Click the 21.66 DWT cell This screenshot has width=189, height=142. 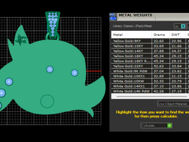[178, 46]
